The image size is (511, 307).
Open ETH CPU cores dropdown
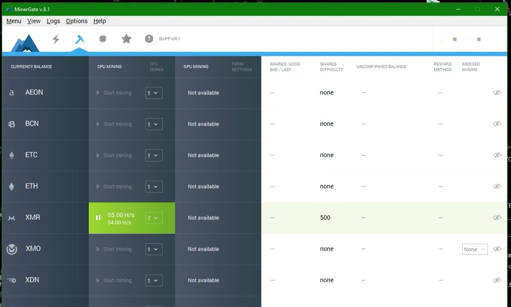tap(154, 186)
